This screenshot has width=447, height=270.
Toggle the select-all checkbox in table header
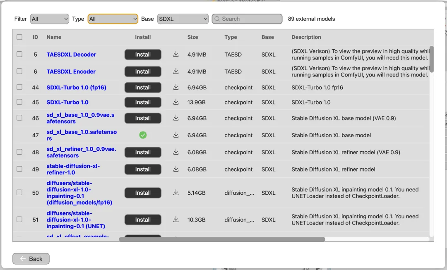pyautogui.click(x=19, y=37)
